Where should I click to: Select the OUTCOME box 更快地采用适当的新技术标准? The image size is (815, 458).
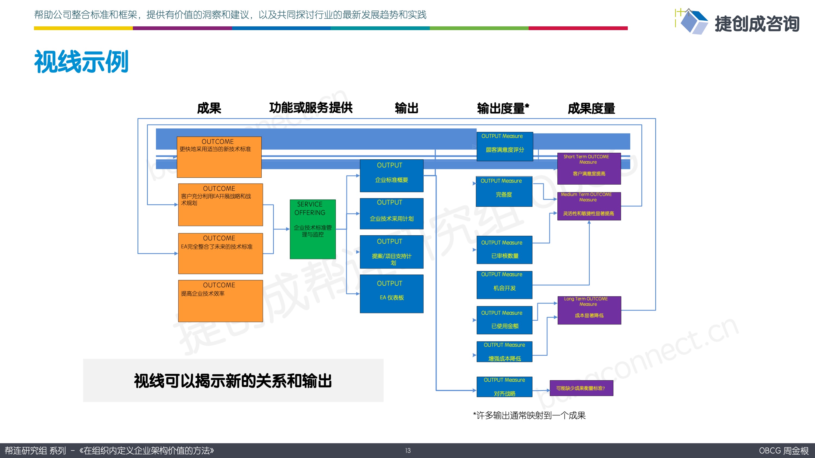click(219, 157)
